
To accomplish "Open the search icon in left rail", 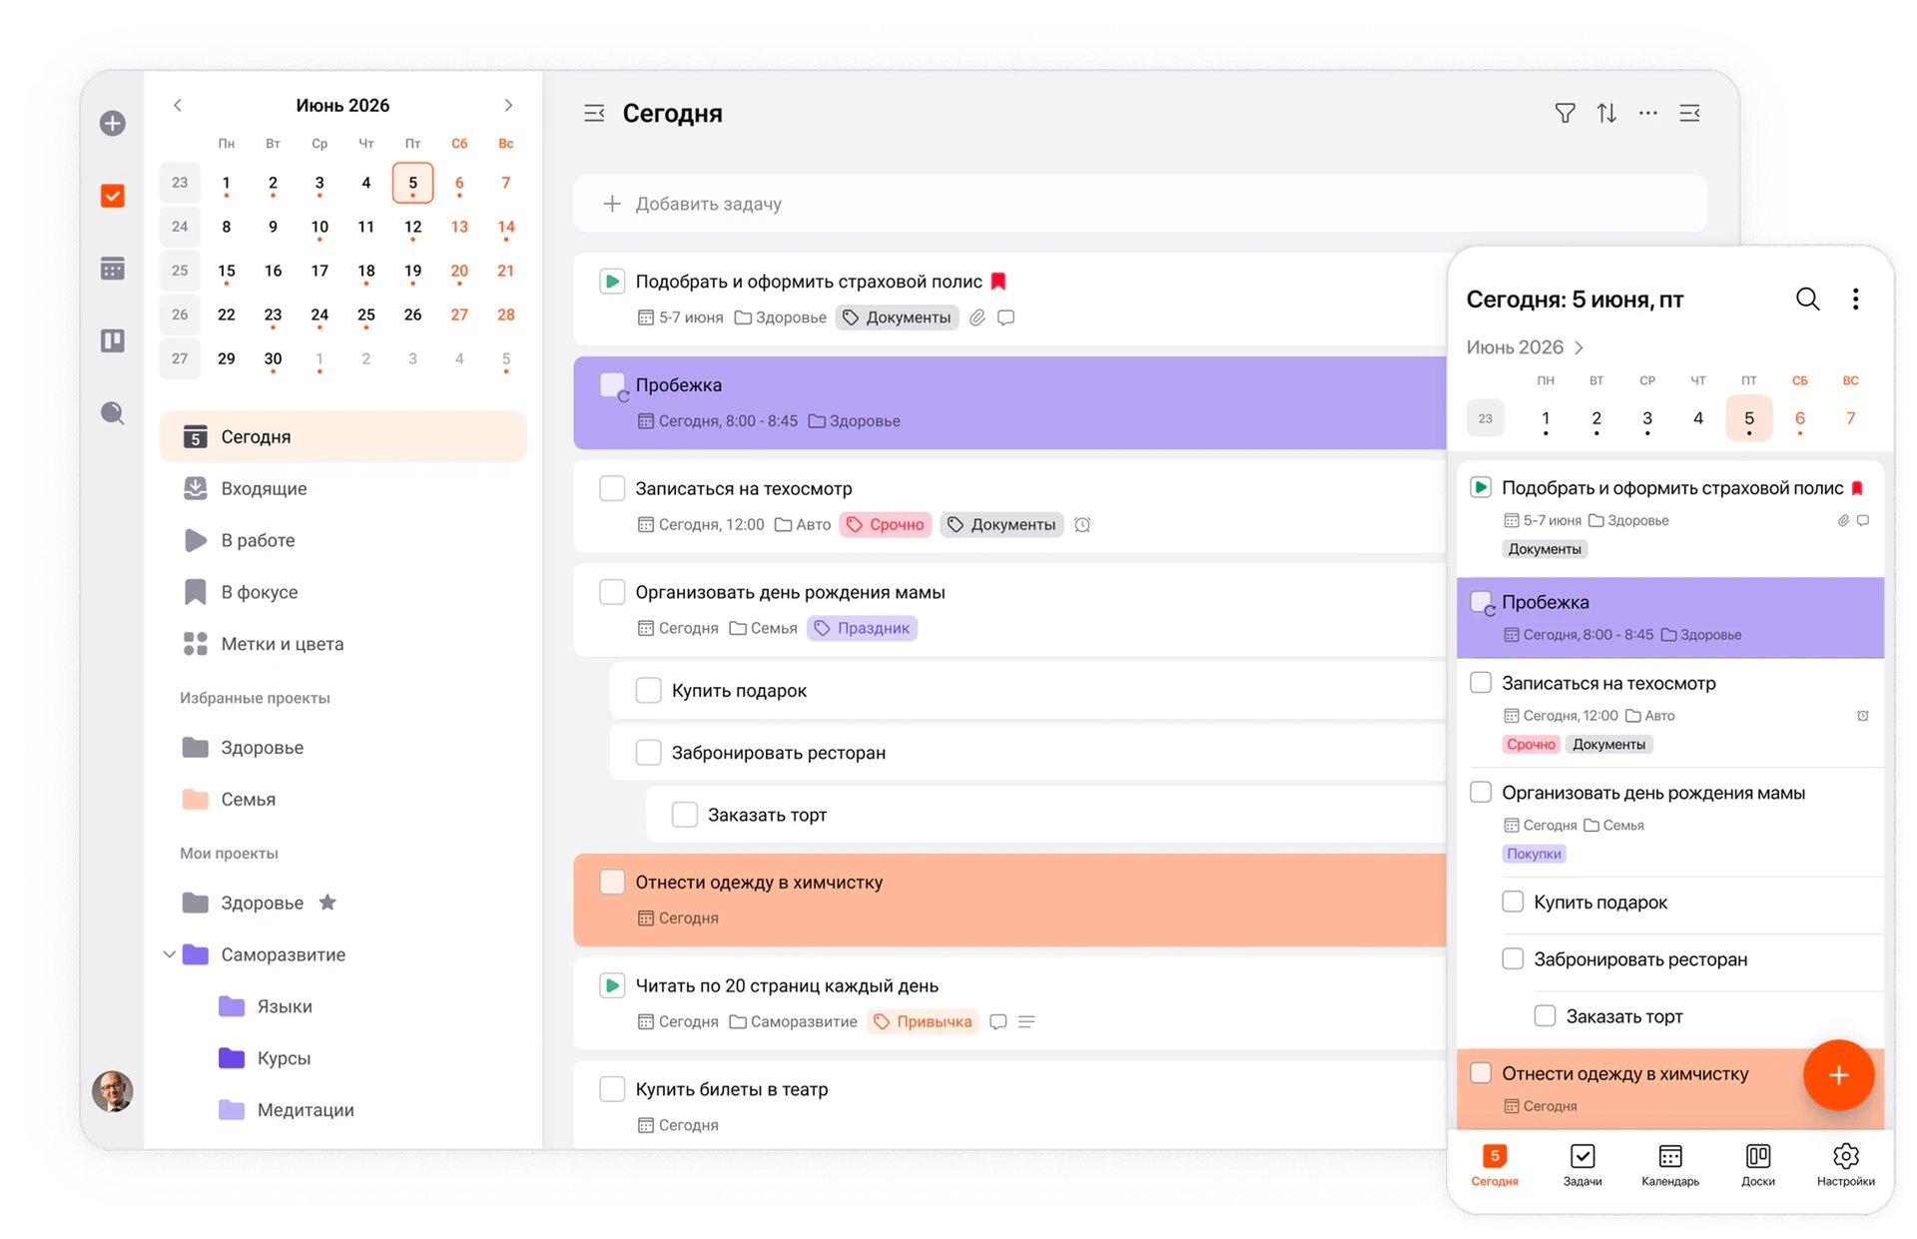I will point(113,412).
